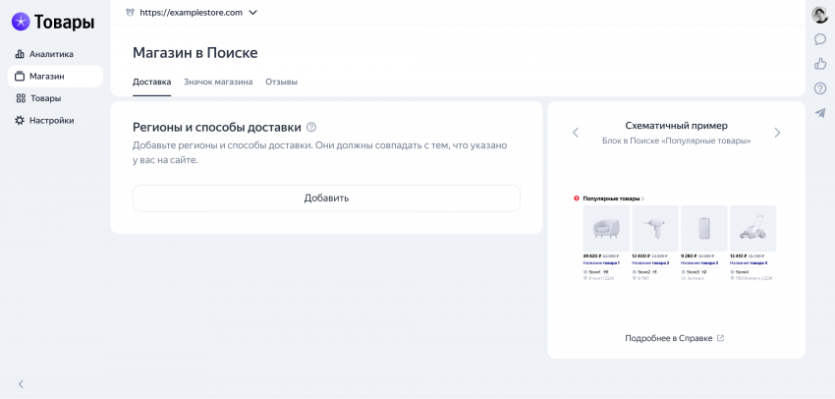Viewport: 835px width, 399px height.
Task: Switch to the Доставка tab
Action: click(151, 82)
